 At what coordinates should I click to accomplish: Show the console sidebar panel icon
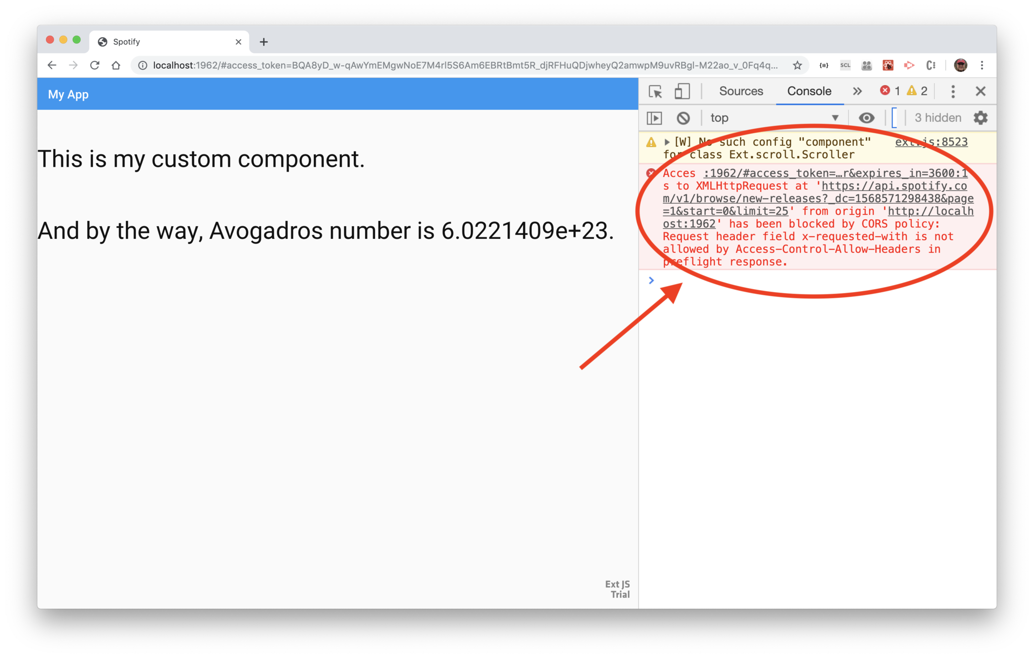(654, 118)
